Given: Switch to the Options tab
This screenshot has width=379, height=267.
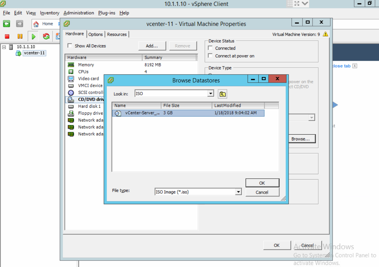Looking at the screenshot, I should 96,34.
